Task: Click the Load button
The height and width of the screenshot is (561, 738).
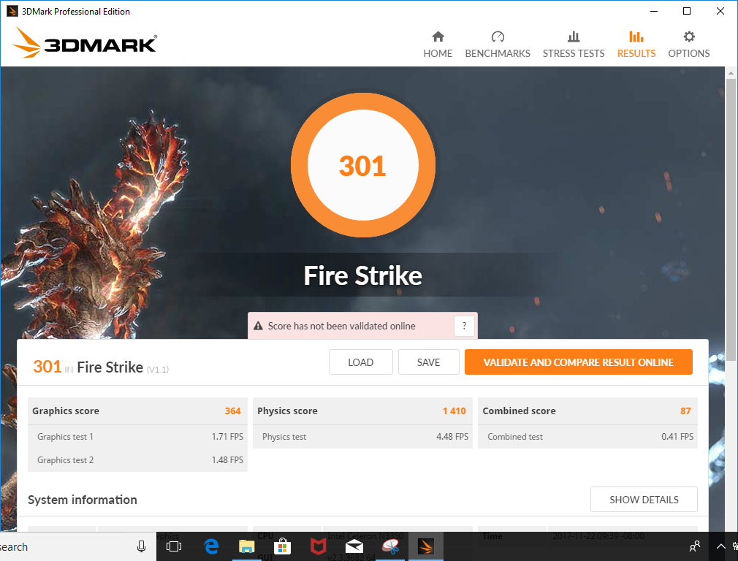Action: (360, 362)
